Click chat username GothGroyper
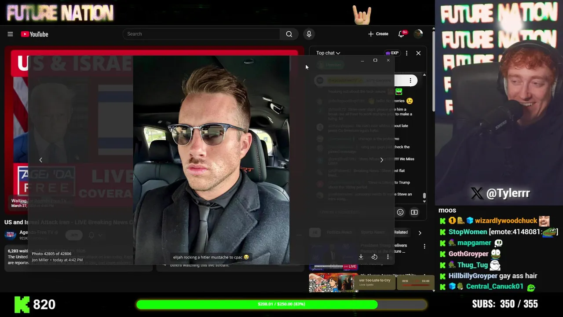The height and width of the screenshot is (317, 563). [x=468, y=254]
